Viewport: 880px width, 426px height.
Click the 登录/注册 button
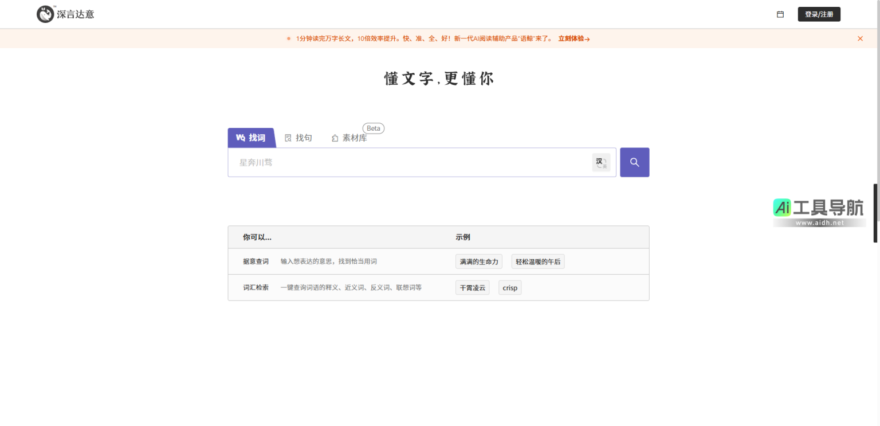(x=819, y=14)
